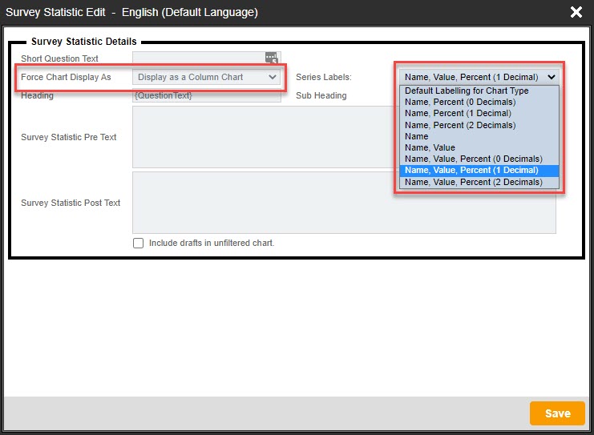
Task: Click the orange Save button
Action: [557, 413]
